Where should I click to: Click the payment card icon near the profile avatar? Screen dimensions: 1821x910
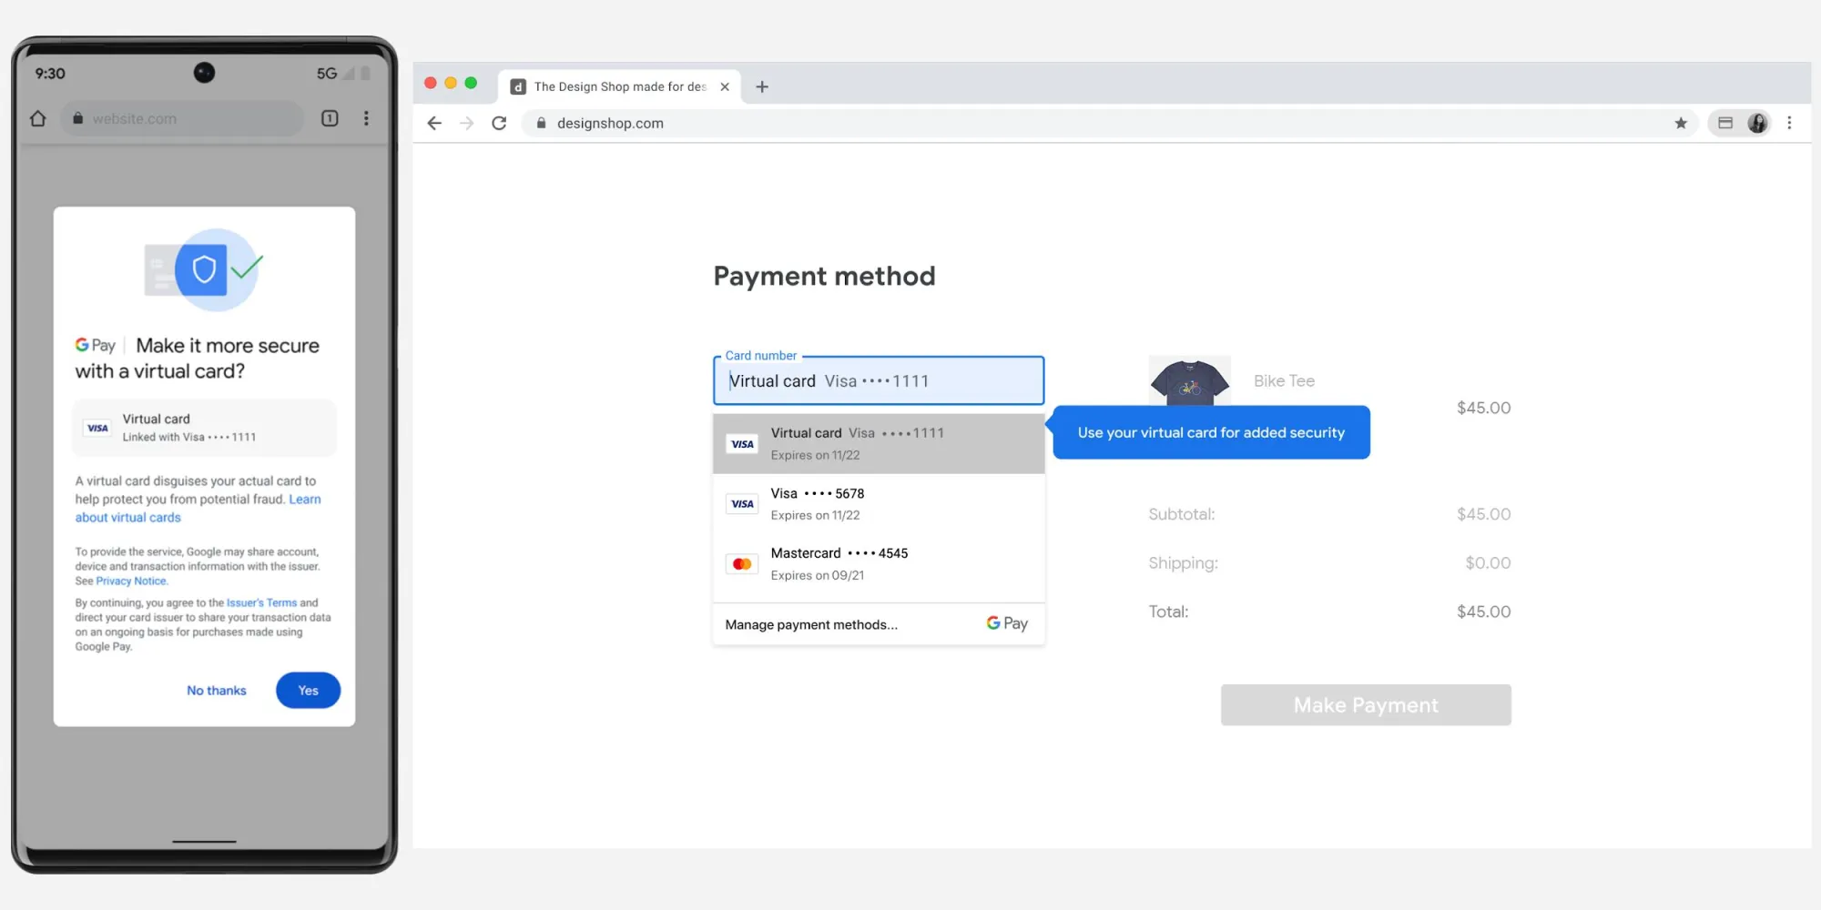(1724, 123)
